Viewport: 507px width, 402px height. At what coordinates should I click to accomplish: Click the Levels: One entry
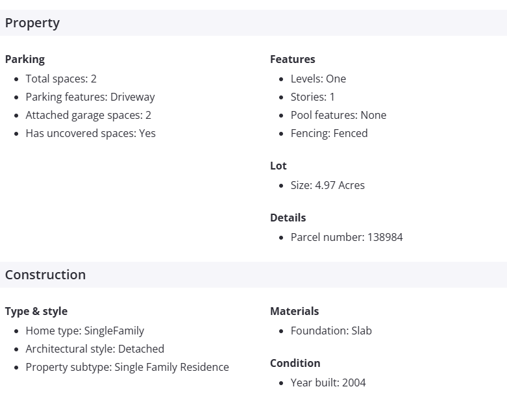click(318, 79)
